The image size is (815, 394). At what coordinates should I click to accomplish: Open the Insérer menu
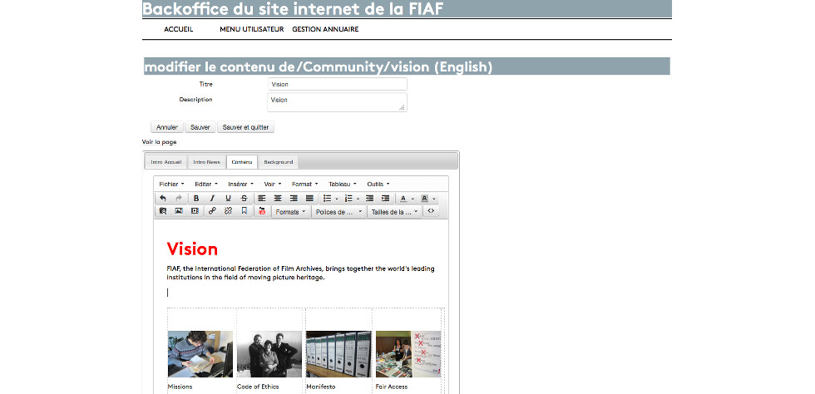pos(240,184)
